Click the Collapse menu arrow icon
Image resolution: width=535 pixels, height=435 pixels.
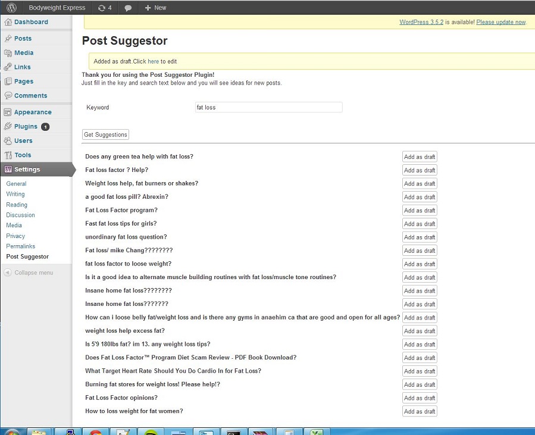coord(8,273)
